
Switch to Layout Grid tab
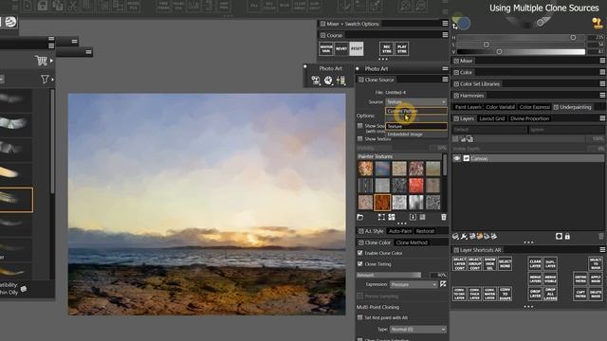(x=492, y=118)
